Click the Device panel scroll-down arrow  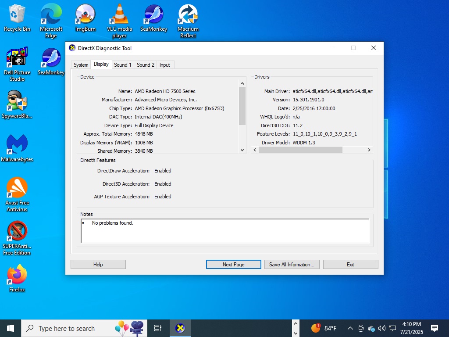(x=242, y=150)
